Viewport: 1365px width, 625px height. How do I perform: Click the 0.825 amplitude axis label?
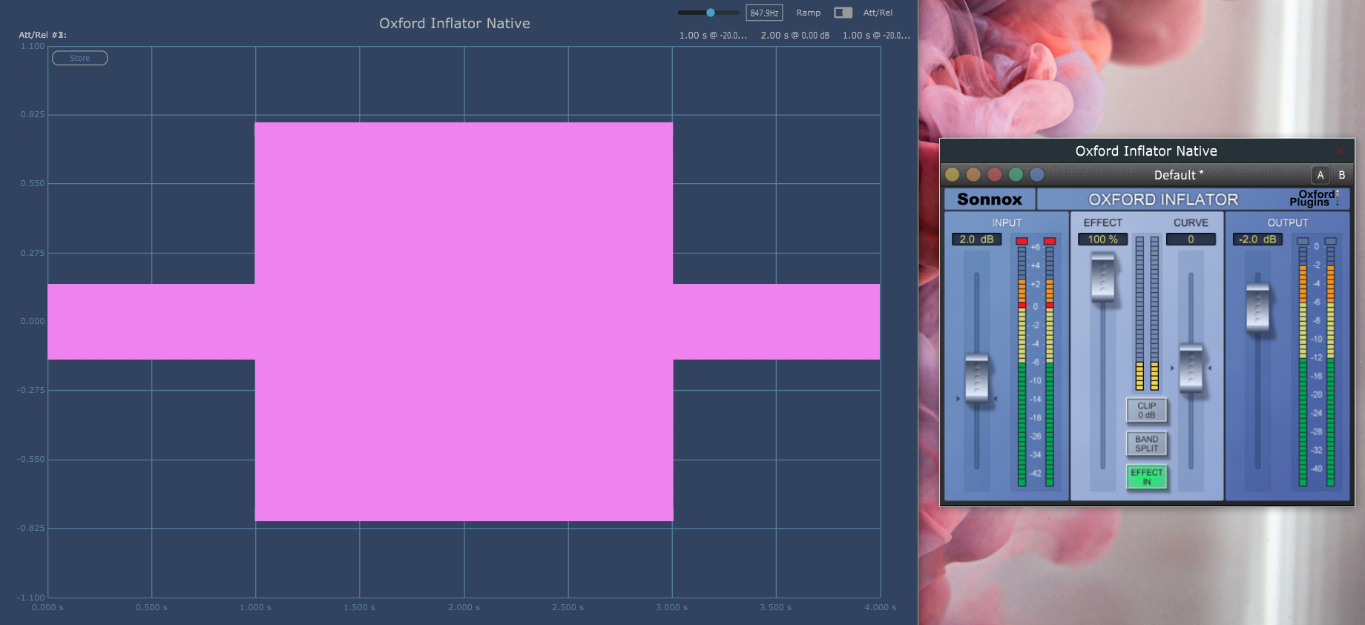[33, 114]
